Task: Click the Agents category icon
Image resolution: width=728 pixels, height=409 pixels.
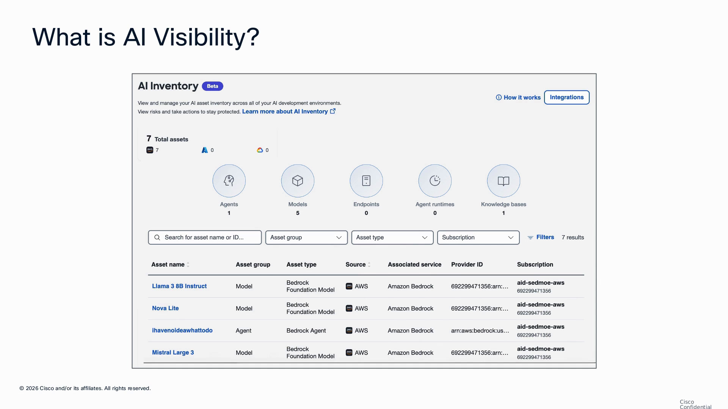Action: pos(229,181)
